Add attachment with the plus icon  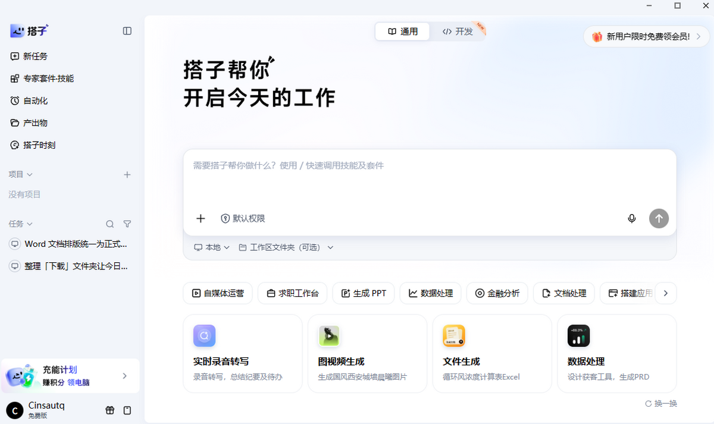click(201, 218)
